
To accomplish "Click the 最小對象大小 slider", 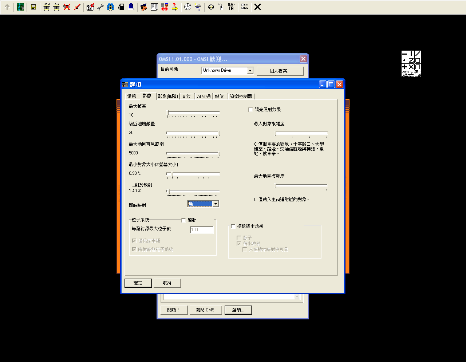I will 193,174.
